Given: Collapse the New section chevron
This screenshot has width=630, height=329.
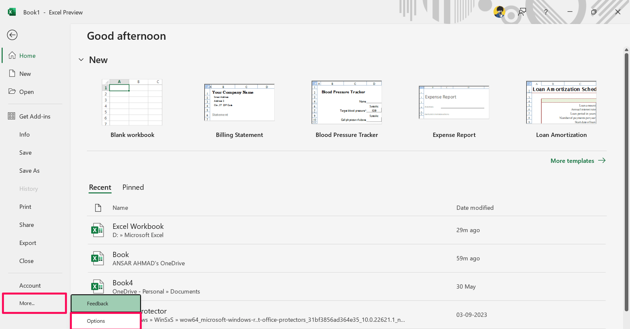Looking at the screenshot, I should coord(81,60).
